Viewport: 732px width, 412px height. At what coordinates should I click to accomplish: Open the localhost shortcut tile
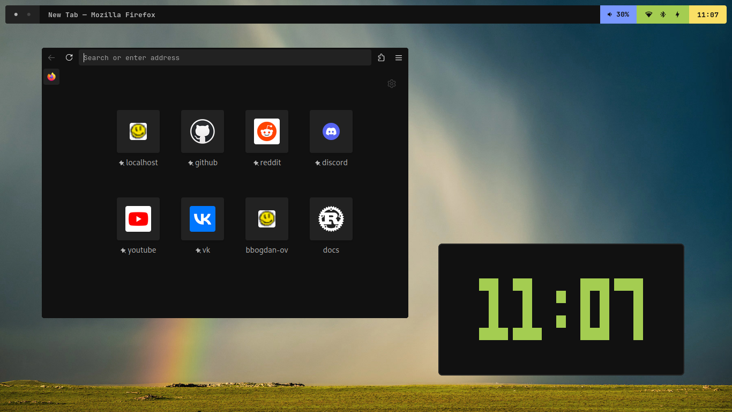point(138,131)
